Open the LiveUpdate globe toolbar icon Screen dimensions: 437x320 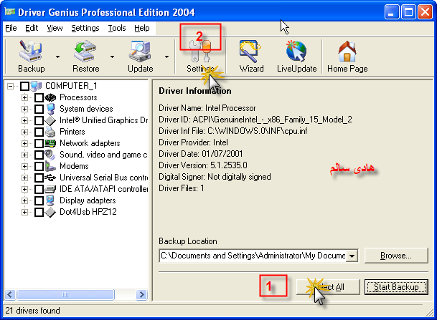[296, 51]
